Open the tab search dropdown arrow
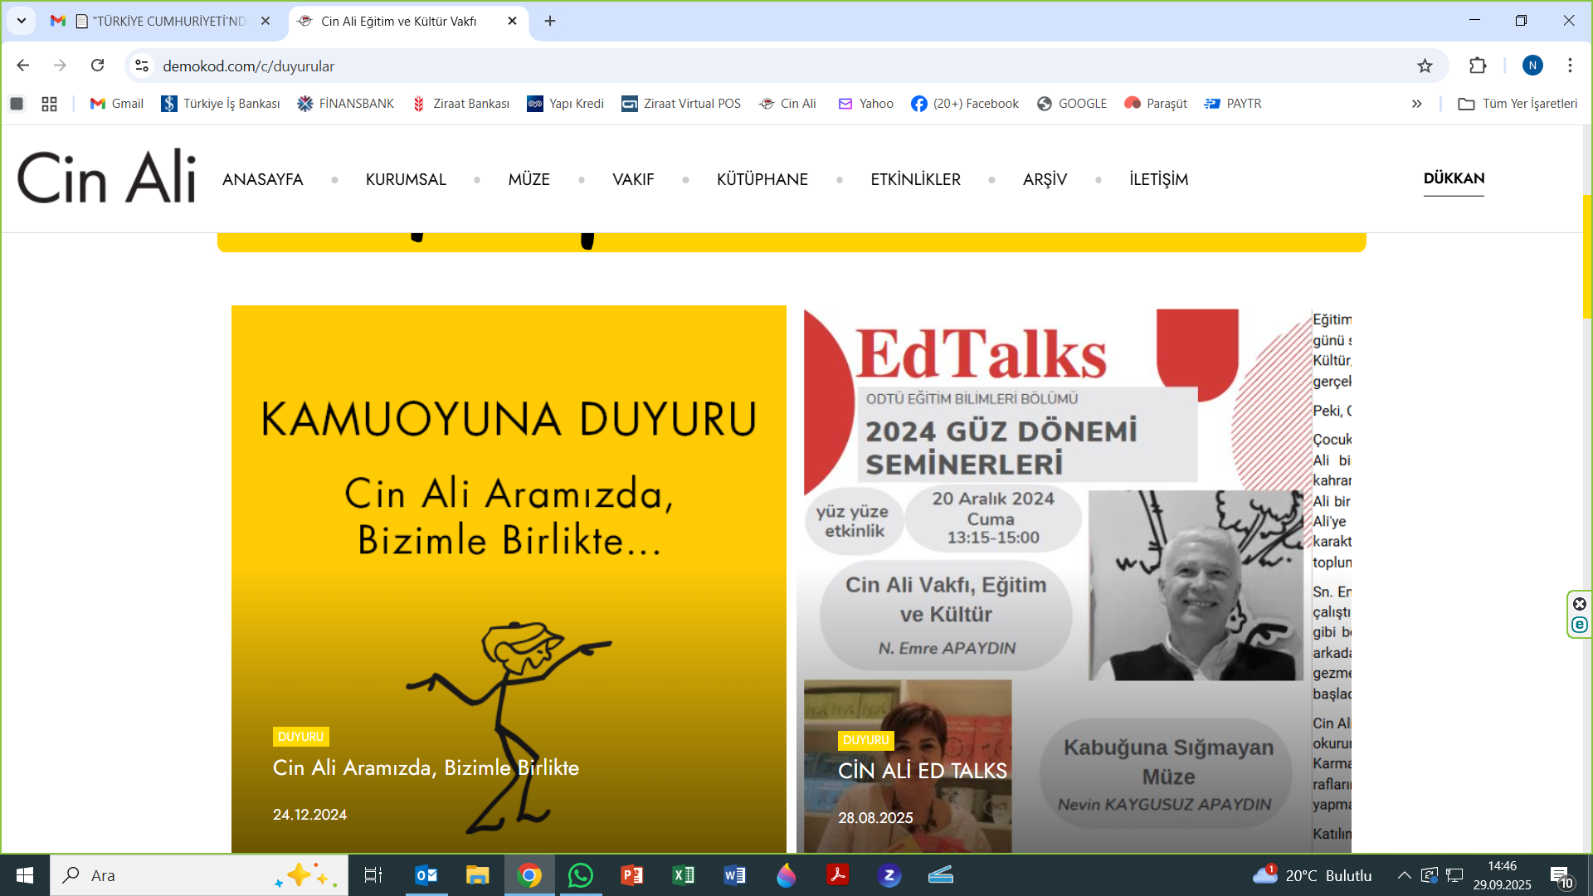1593x896 pixels. (22, 21)
